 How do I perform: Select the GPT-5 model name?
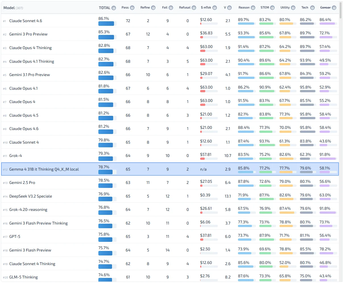(15, 236)
